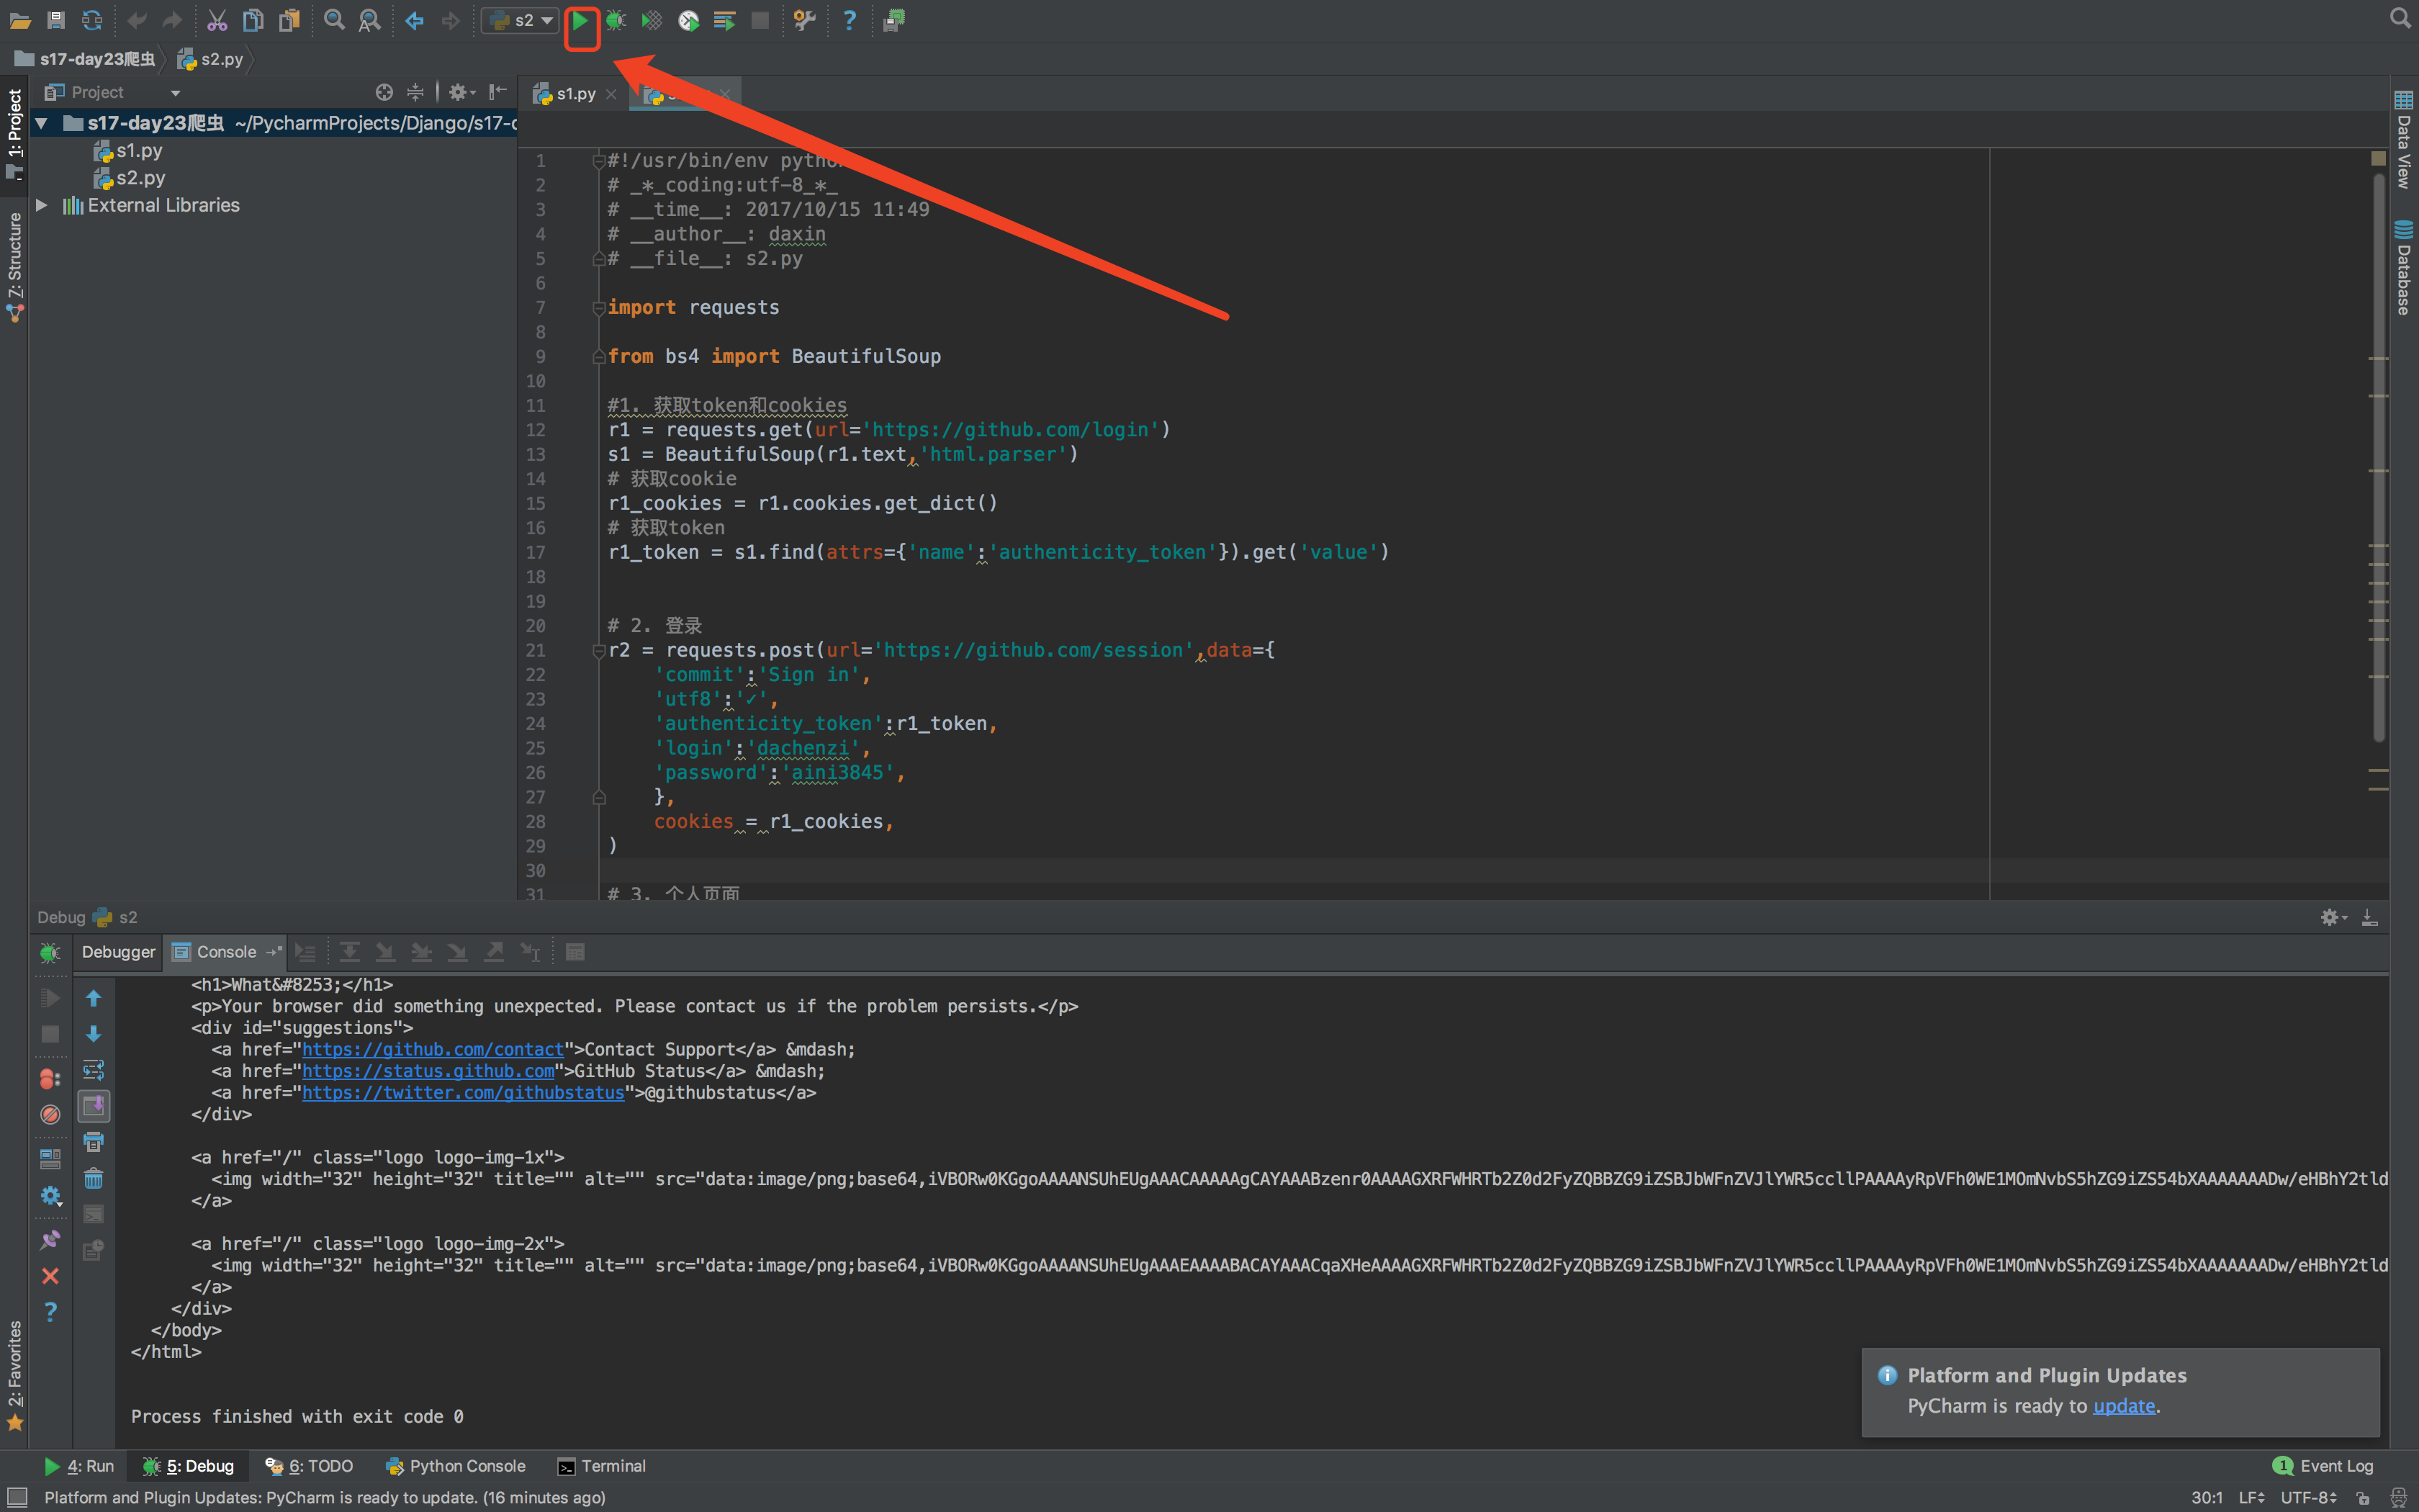Open the twitter.com/githubstatus console link
This screenshot has width=2419, height=1512.
click(464, 1093)
